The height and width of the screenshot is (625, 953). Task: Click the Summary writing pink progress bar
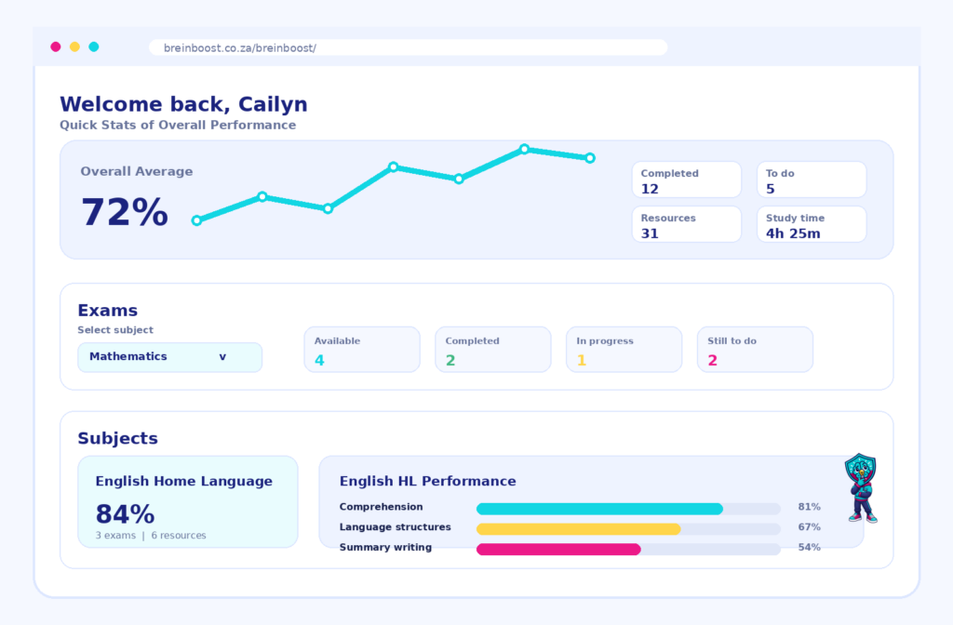[628, 549]
